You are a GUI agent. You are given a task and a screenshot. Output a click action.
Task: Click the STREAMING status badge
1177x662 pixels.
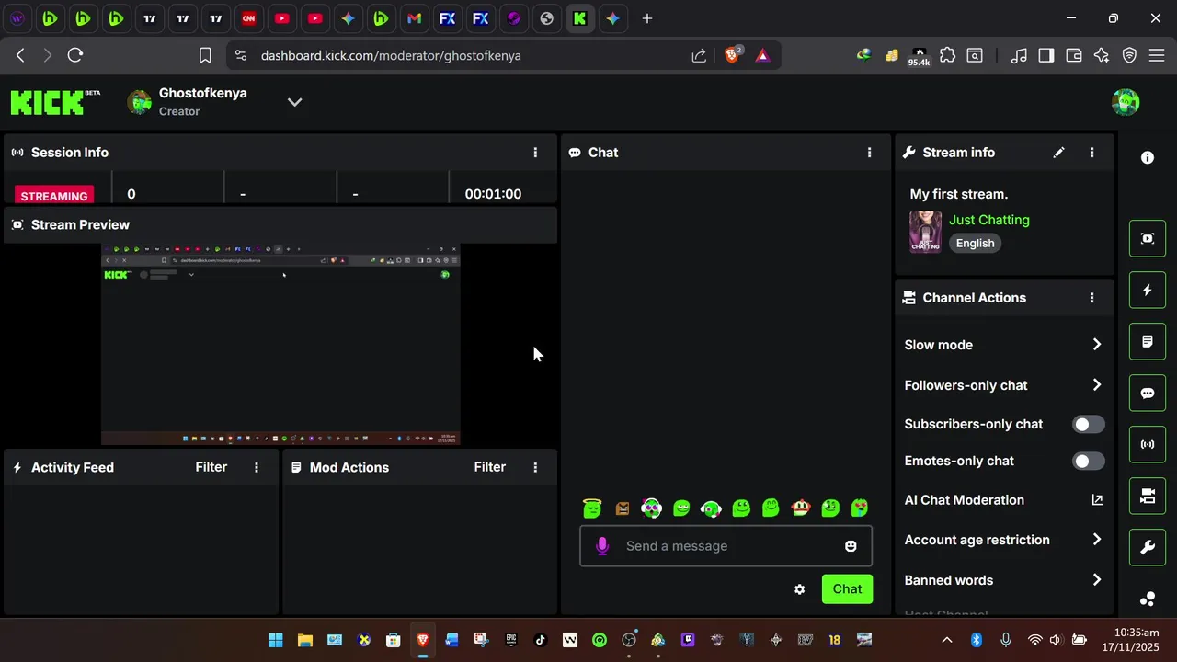54,195
